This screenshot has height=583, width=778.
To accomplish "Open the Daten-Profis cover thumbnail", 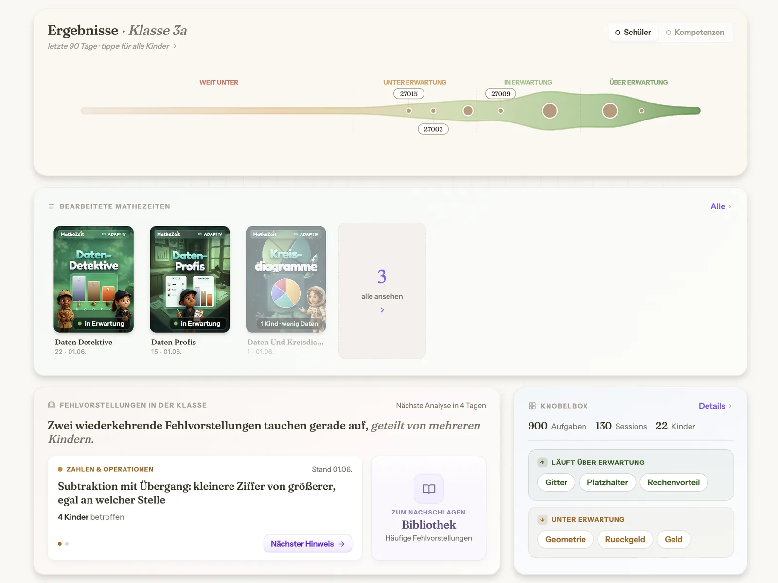I will 190,279.
